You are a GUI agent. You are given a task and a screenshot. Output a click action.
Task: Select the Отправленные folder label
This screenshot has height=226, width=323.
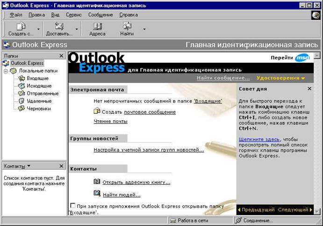[43, 94]
